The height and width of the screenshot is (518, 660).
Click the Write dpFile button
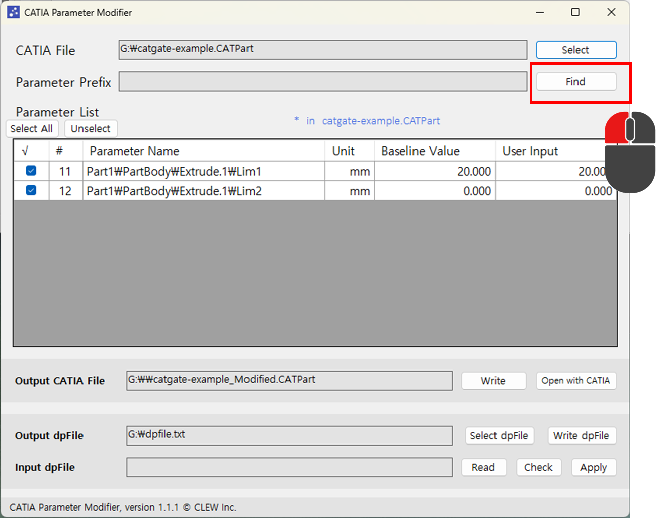point(582,436)
